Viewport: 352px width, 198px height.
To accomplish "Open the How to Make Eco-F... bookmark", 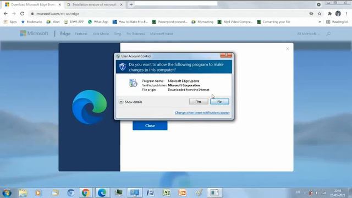I will [130, 22].
